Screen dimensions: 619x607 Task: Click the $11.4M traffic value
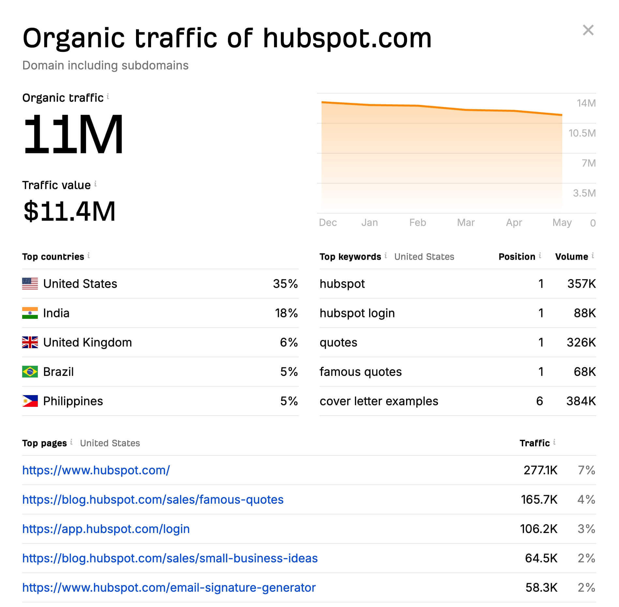coord(69,211)
